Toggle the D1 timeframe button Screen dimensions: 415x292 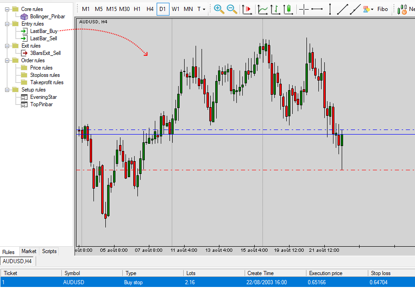163,9
